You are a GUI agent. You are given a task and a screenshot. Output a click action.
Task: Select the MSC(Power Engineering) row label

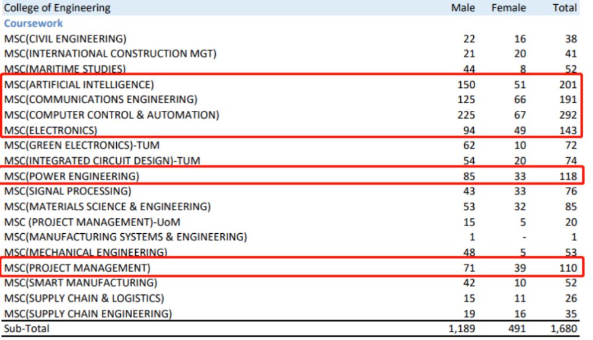(x=71, y=176)
